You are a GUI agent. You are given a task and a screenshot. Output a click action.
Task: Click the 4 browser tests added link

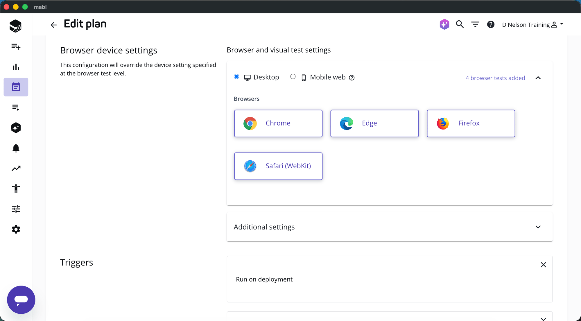coord(495,78)
